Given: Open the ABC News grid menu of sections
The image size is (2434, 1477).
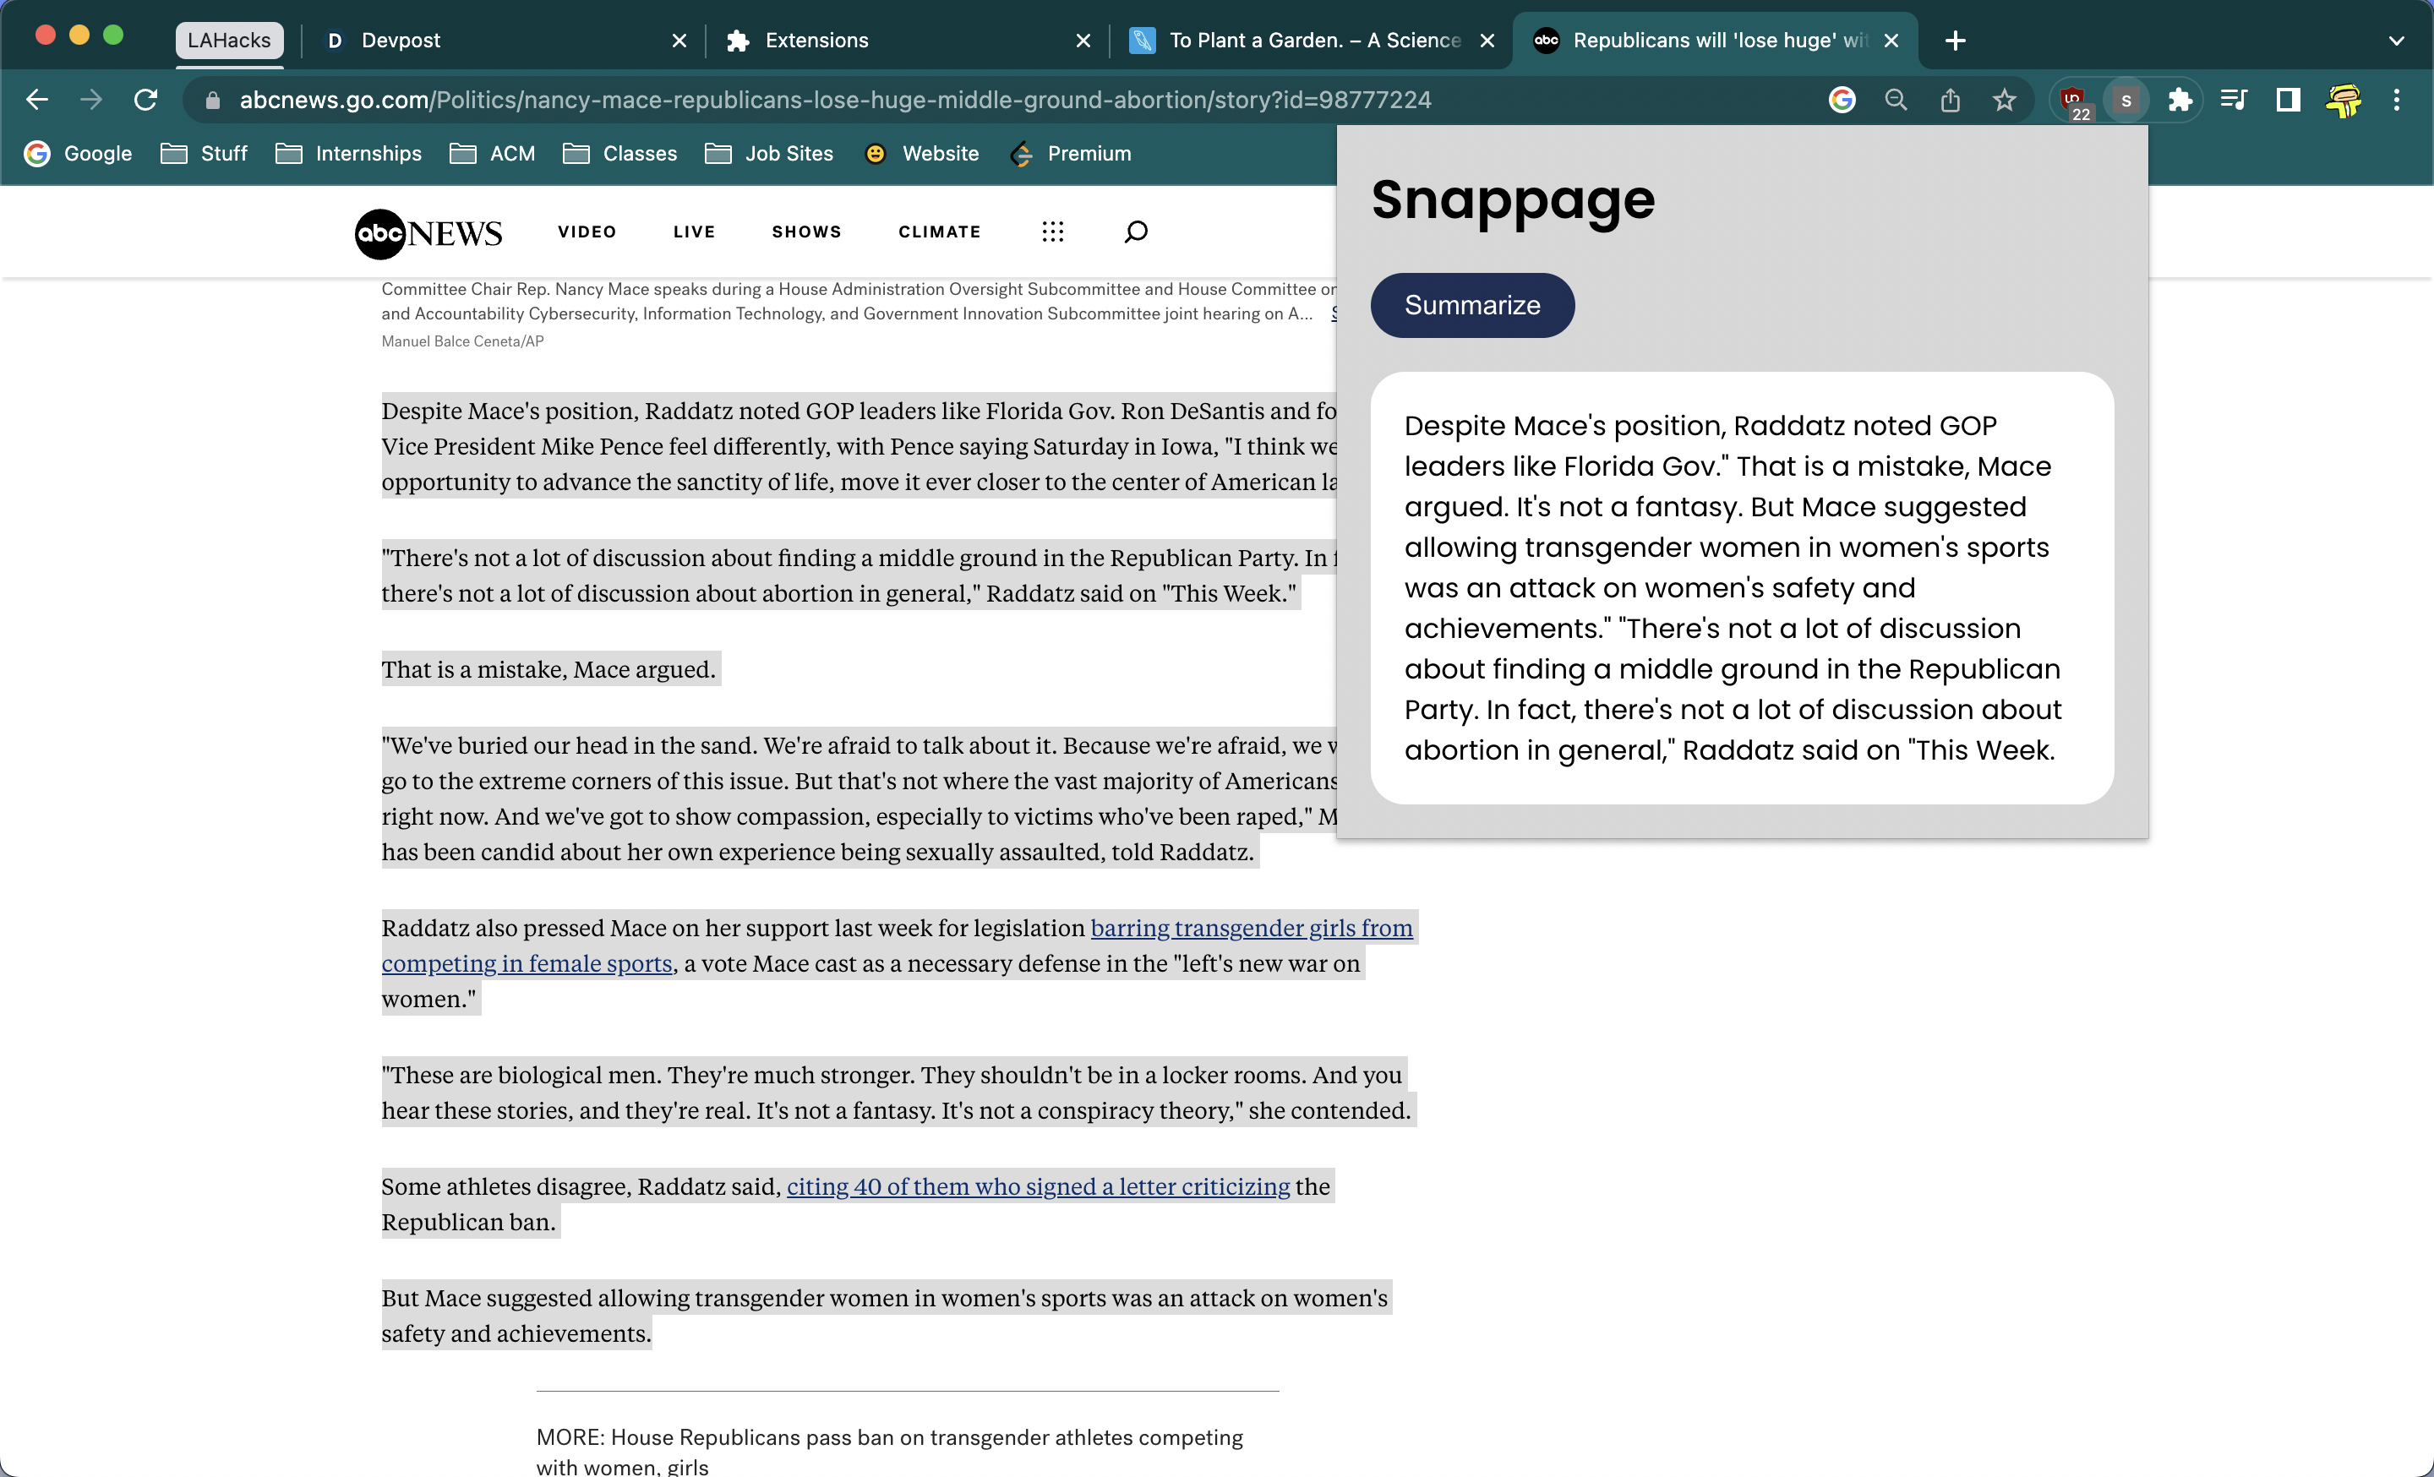Looking at the screenshot, I should [1052, 232].
